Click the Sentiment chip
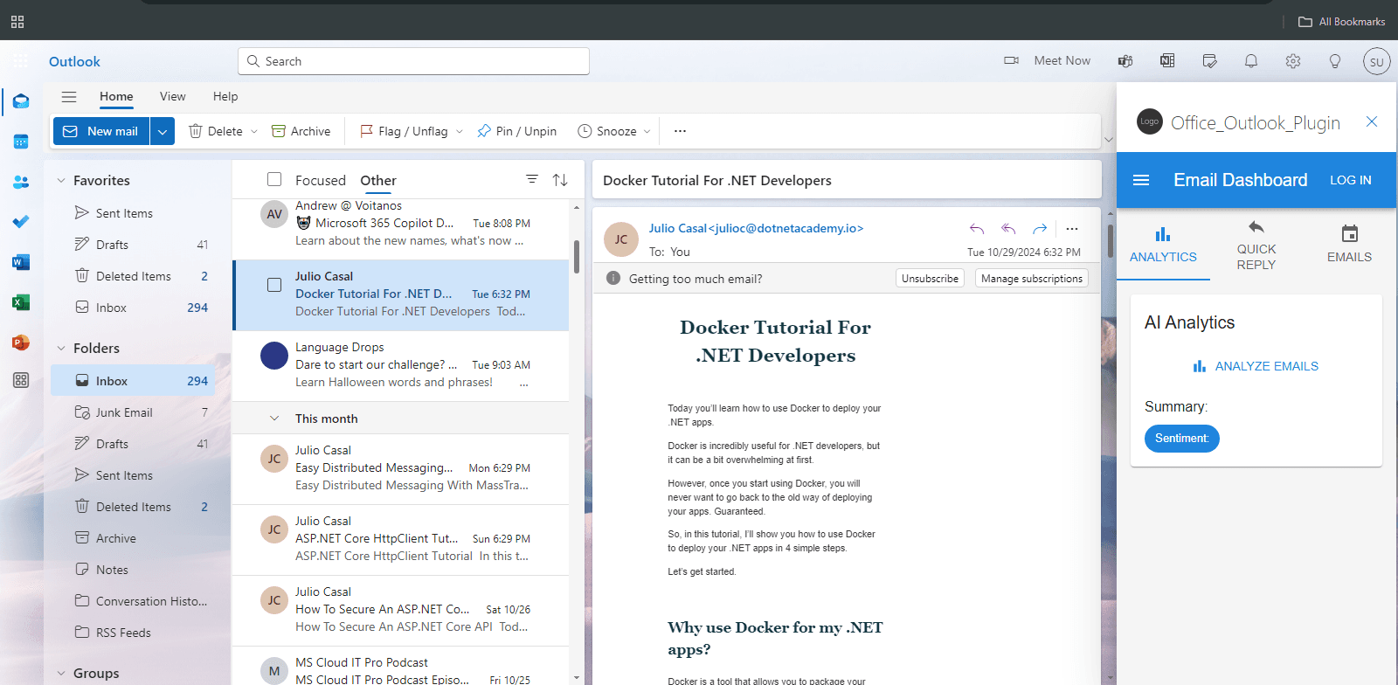 tap(1182, 439)
